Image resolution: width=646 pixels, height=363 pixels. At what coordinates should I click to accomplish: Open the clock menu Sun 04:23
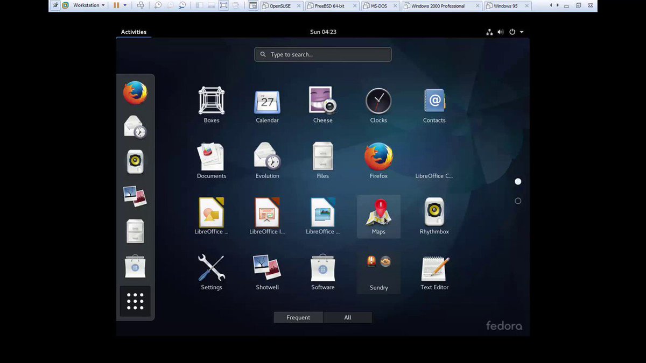pyautogui.click(x=323, y=32)
